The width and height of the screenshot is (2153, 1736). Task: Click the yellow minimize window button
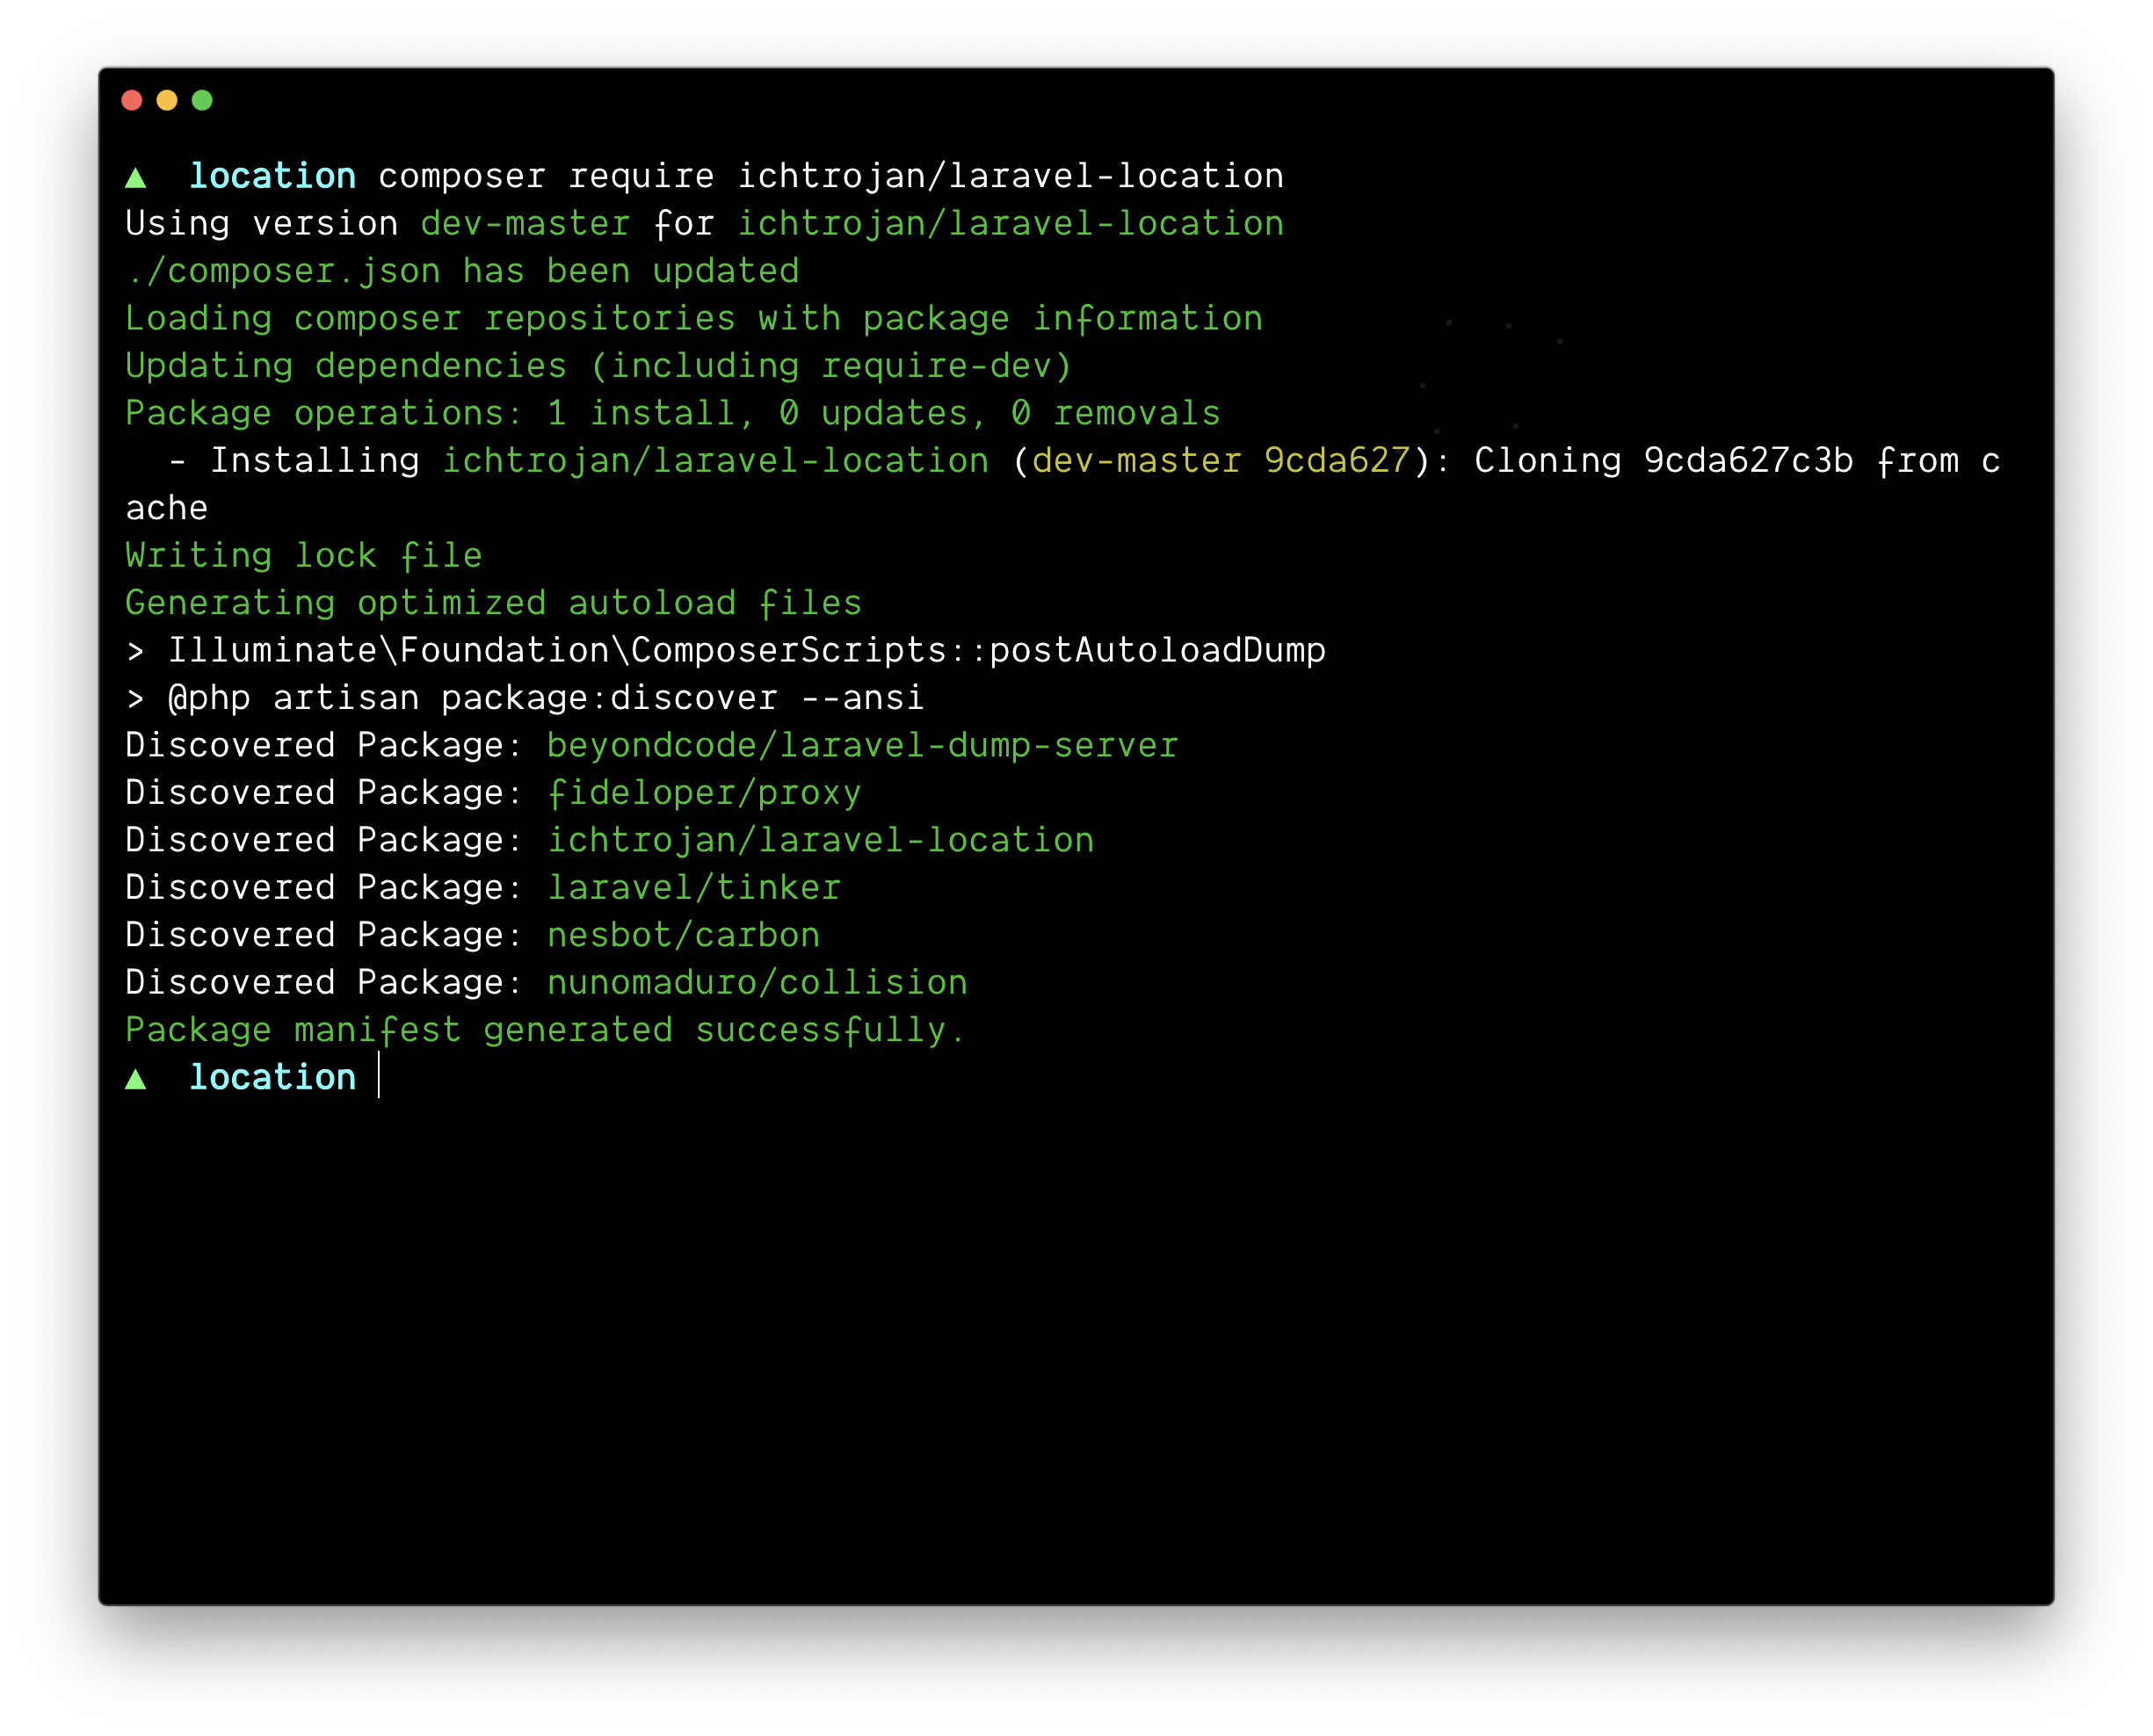click(167, 100)
